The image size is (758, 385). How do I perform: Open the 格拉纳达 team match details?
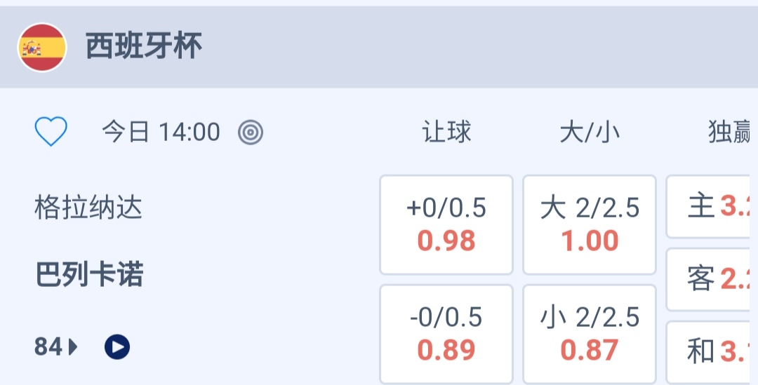pos(88,208)
